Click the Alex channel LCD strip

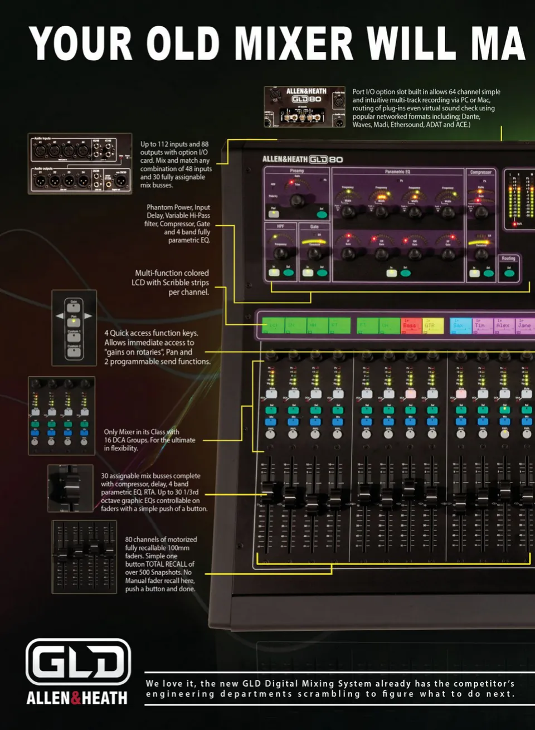(503, 325)
